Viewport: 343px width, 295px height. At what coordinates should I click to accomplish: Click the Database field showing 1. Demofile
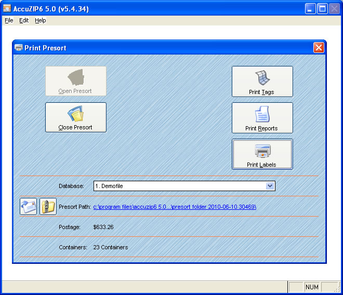(184, 186)
